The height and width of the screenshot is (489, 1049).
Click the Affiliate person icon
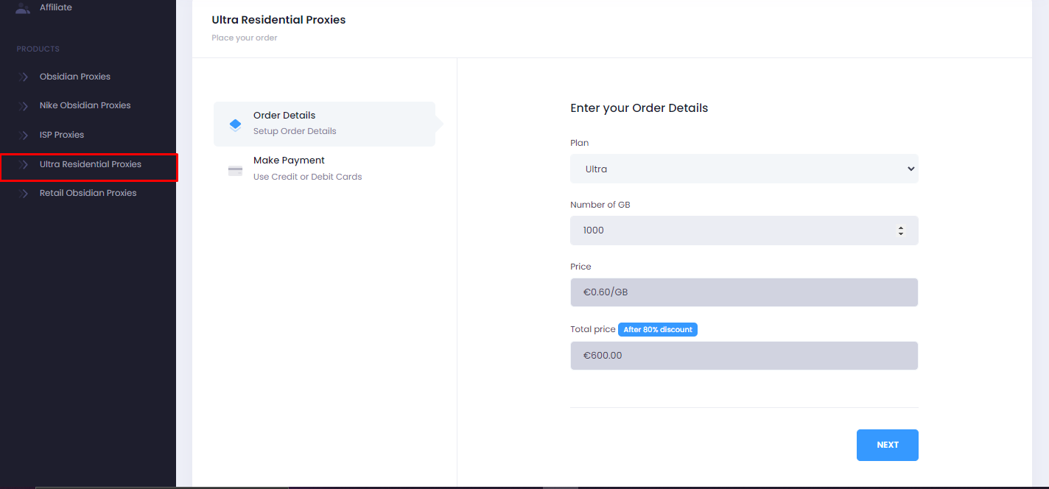tap(23, 8)
